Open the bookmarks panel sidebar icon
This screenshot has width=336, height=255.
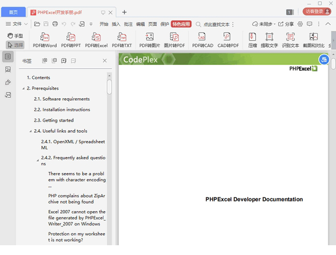click(8, 57)
